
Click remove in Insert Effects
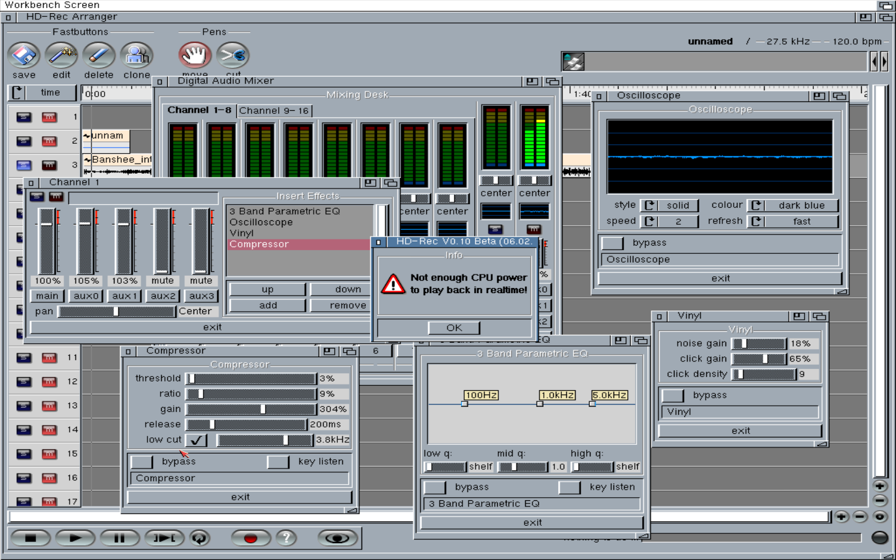tap(342, 306)
